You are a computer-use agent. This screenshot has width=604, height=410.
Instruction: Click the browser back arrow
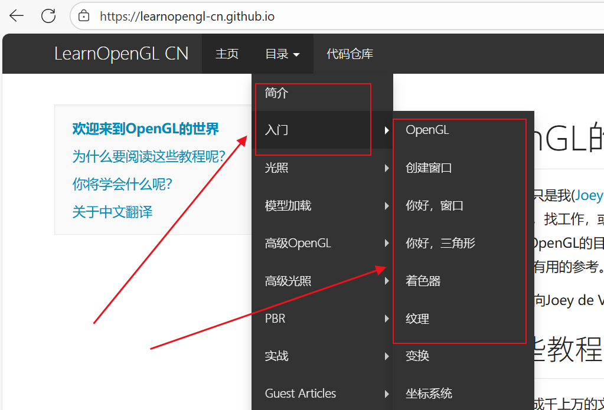[x=17, y=16]
